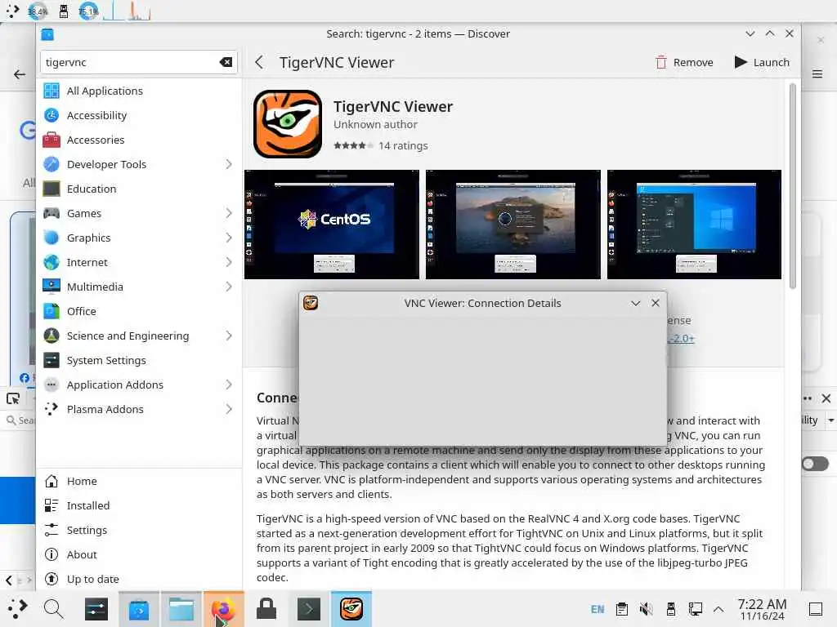Expand Application Addons subcategories
The height and width of the screenshot is (627, 837).
(229, 385)
